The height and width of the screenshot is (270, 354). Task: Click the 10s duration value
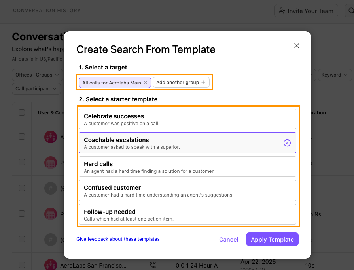[310, 266]
